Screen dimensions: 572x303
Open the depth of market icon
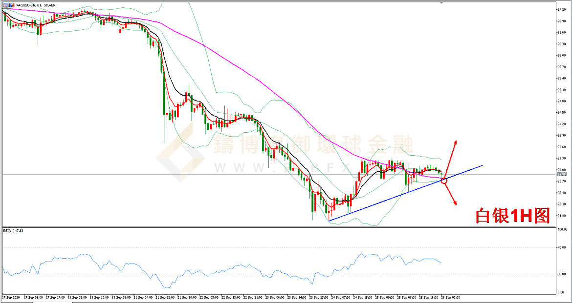click(x=11, y=5)
